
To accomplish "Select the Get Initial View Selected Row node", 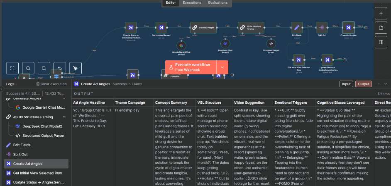I will coord(299,60).
